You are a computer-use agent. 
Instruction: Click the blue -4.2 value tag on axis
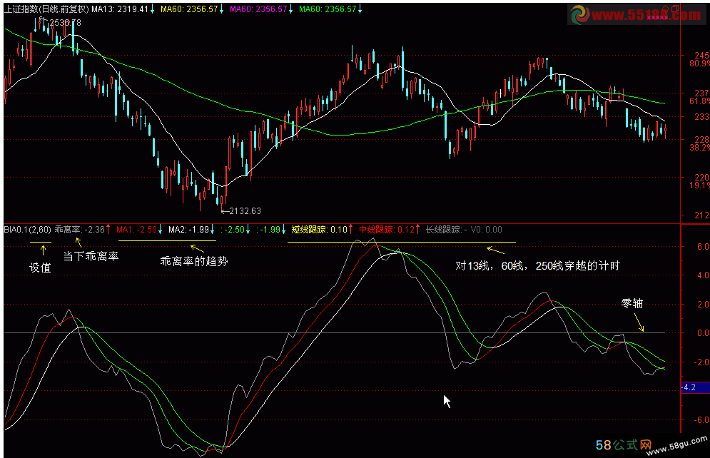pyautogui.click(x=691, y=387)
